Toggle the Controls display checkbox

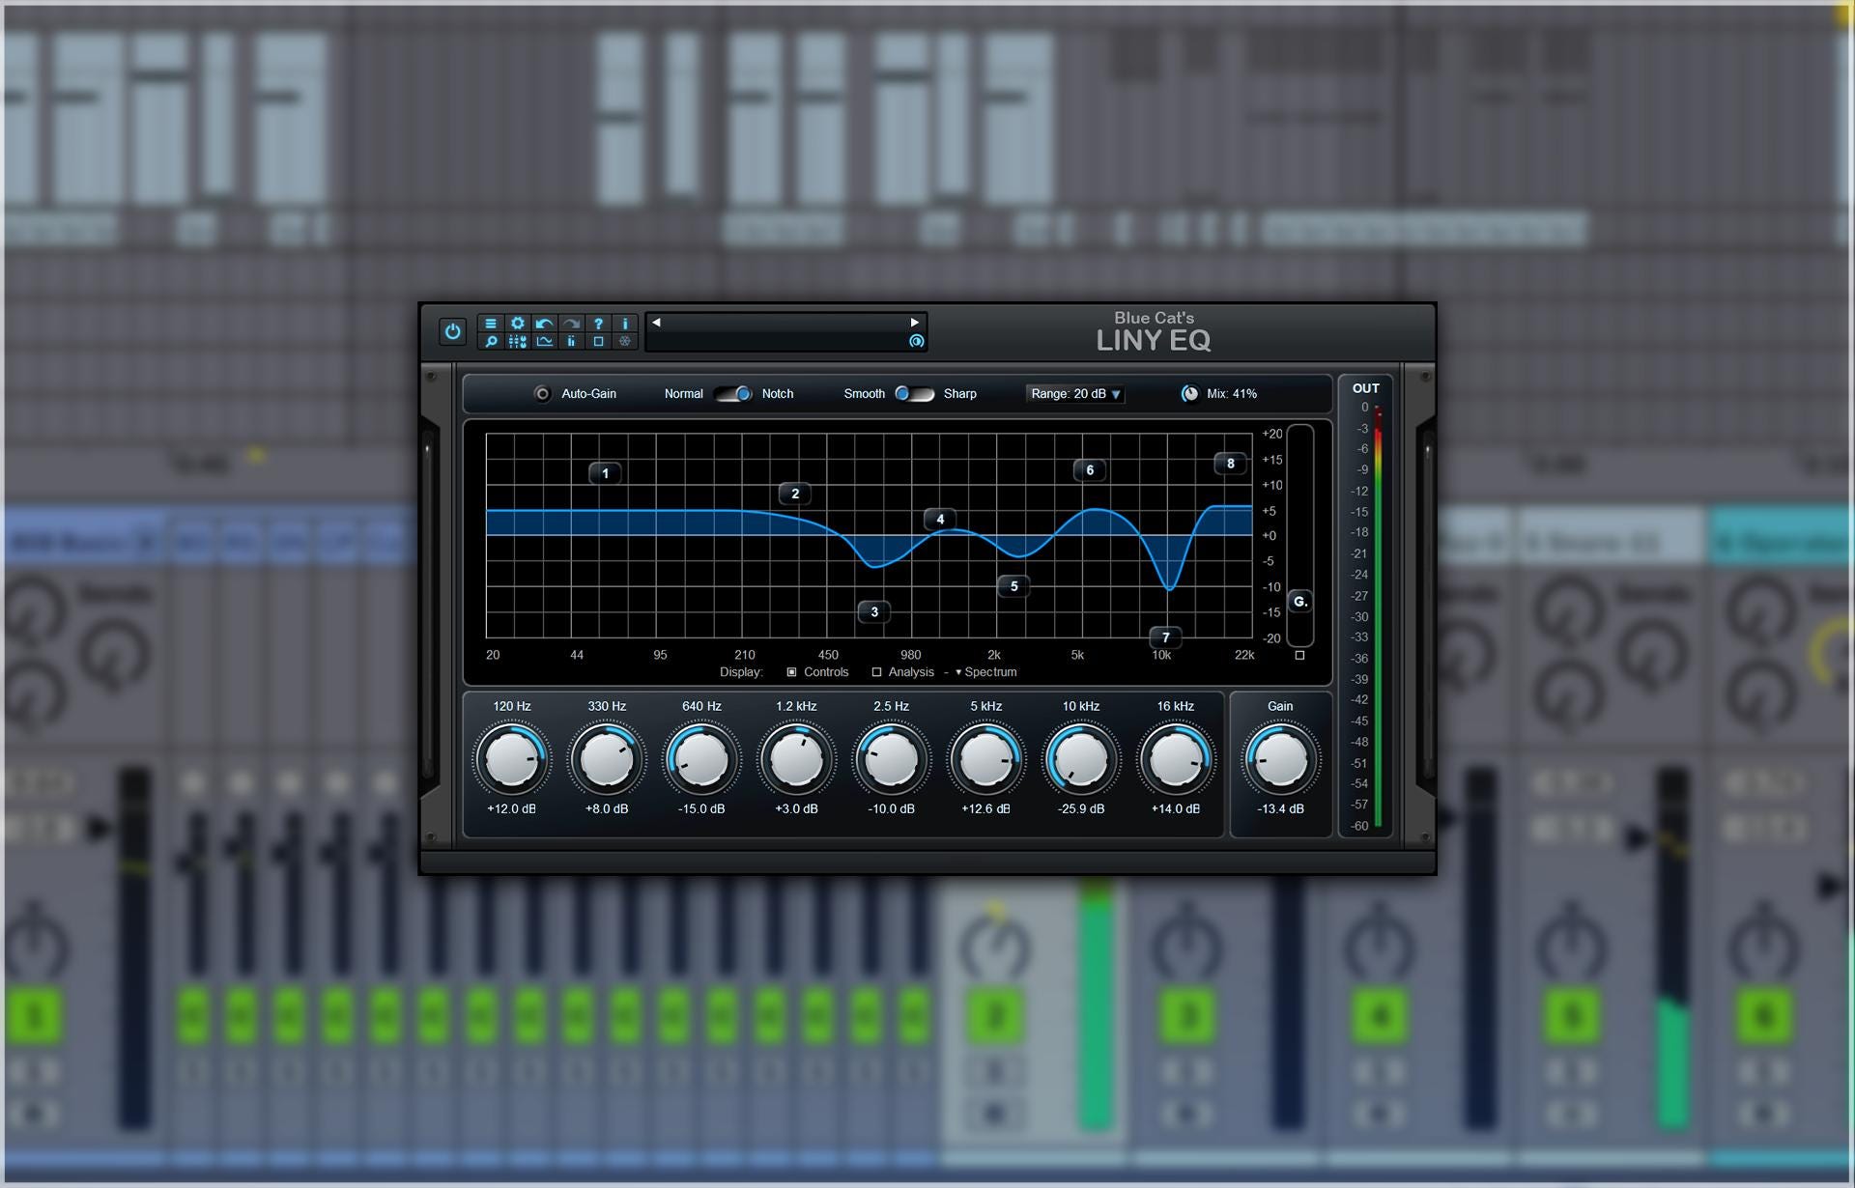click(791, 672)
